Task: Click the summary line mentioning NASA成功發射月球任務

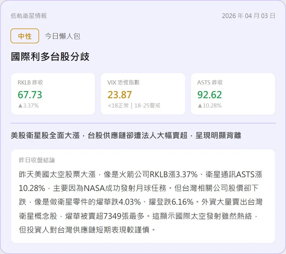Action: pos(139,188)
